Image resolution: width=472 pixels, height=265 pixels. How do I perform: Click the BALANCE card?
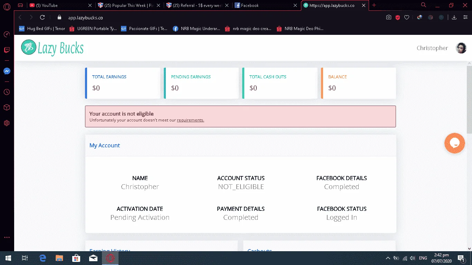click(358, 83)
